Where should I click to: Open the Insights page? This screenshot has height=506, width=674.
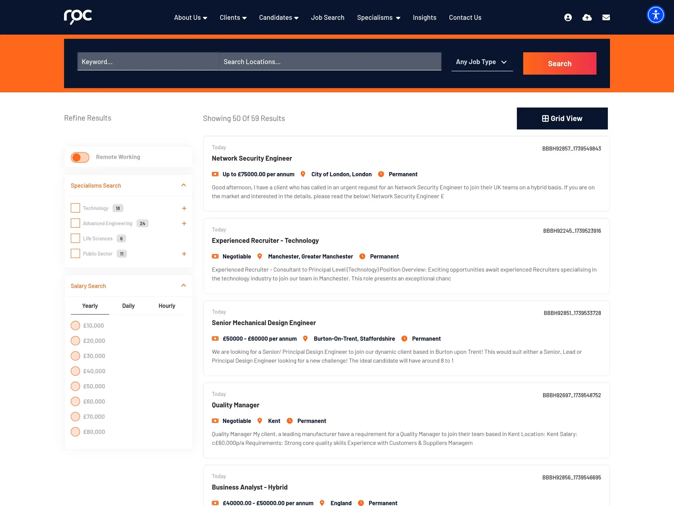[x=425, y=18]
